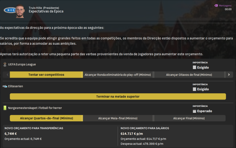This screenshot has width=236, height=148.
Task: Click Despesa actual: 478.399 € p/m text
Action: click(142, 144)
